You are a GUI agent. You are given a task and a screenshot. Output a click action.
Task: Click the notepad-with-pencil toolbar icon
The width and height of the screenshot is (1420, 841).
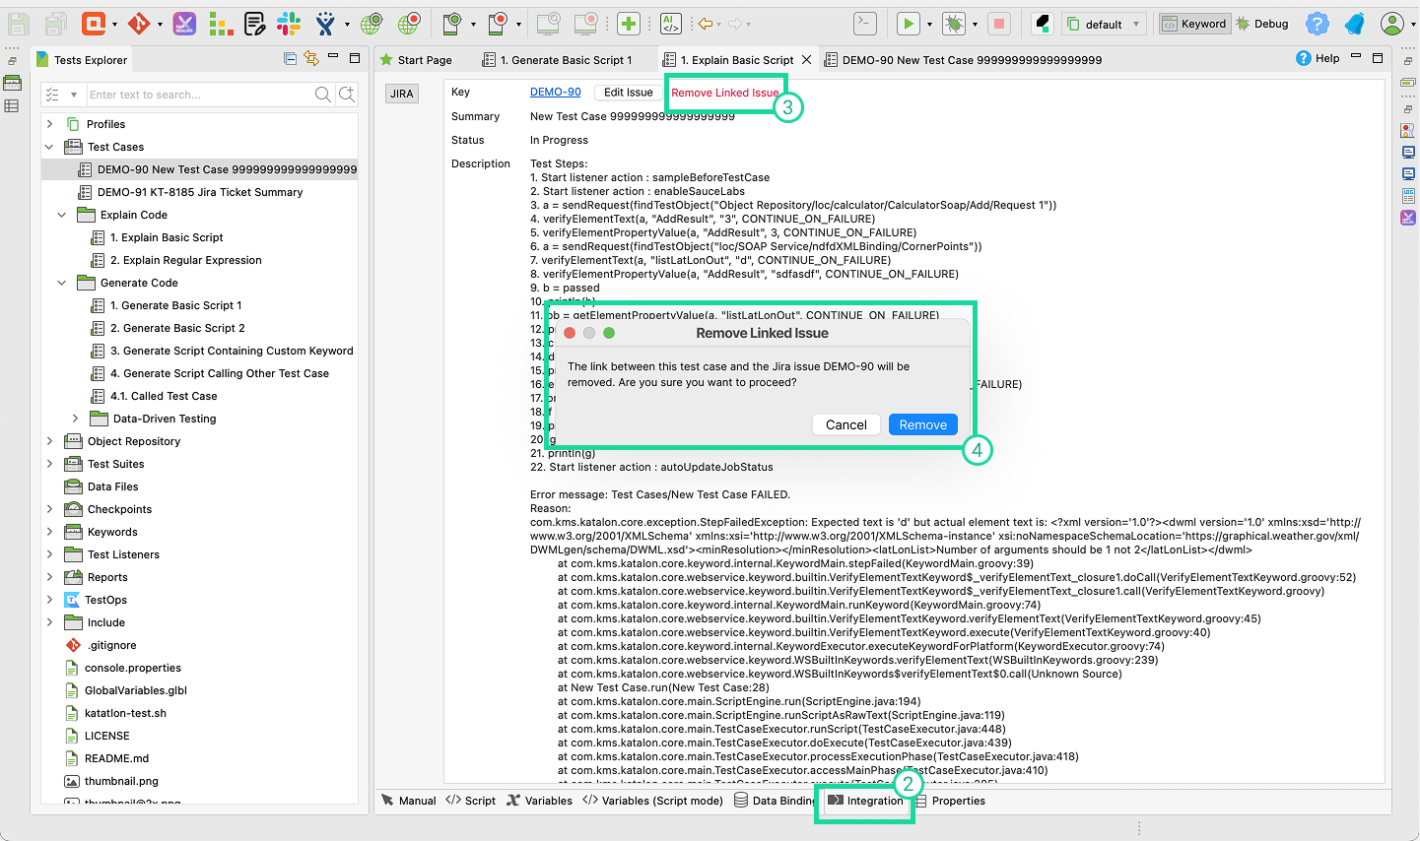[x=254, y=24]
